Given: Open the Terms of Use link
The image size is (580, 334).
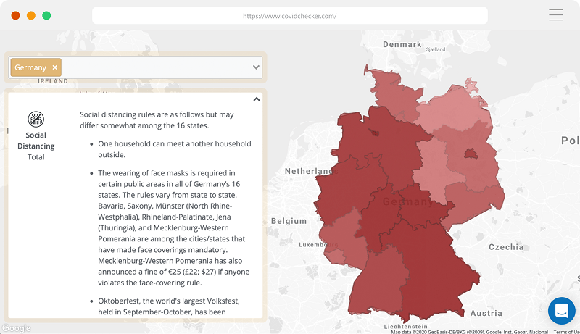Looking at the screenshot, I should click(x=566, y=332).
